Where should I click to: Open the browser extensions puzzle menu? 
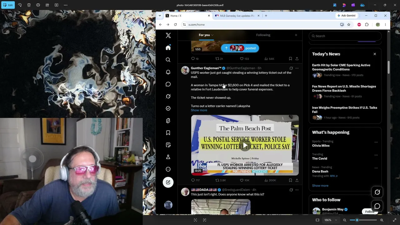(x=367, y=25)
